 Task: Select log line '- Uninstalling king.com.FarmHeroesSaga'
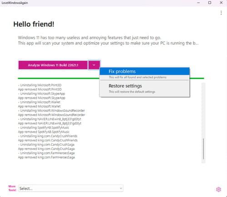[x=46, y=153]
